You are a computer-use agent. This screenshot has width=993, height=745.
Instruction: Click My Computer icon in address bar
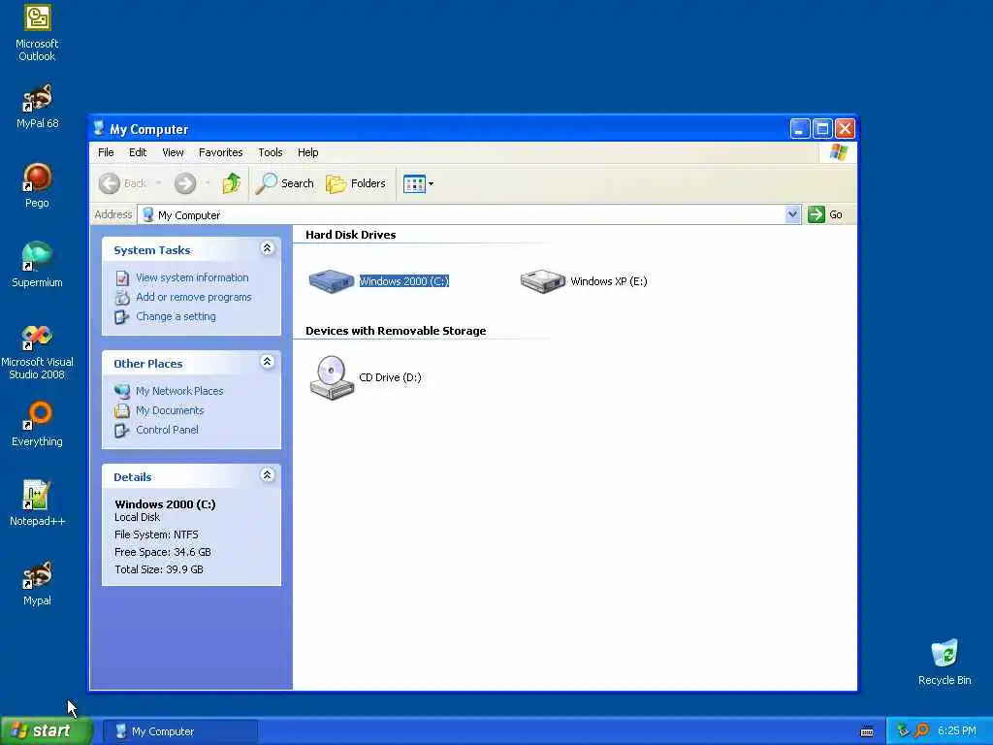(148, 214)
